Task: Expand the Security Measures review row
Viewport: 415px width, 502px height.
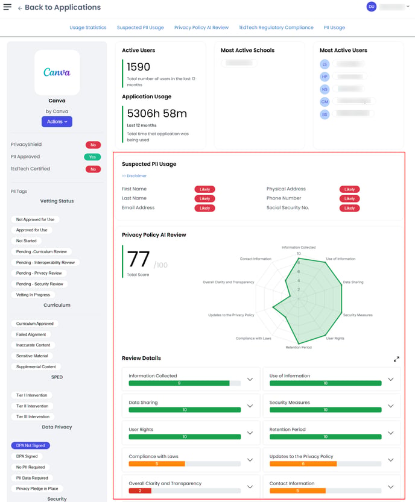Action: [x=391, y=406]
